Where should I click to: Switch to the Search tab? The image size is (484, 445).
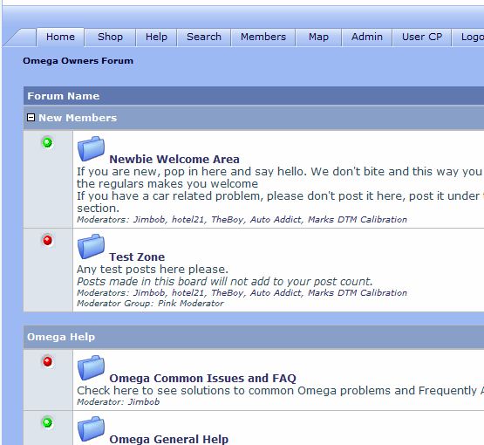point(204,37)
